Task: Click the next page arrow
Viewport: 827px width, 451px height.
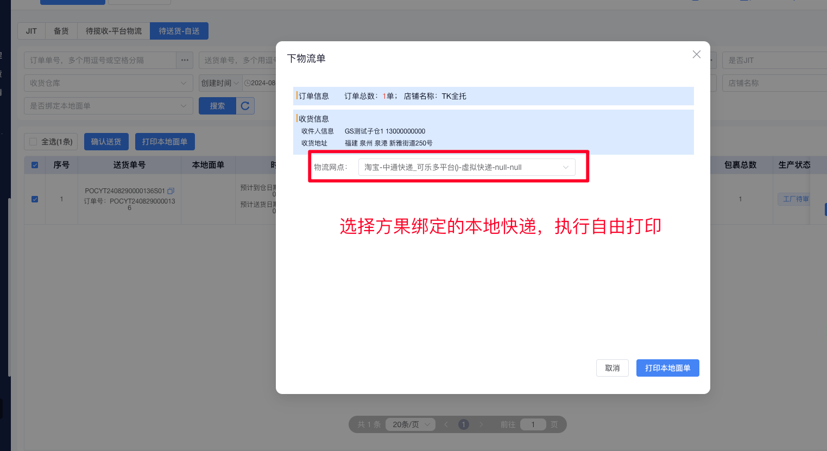Action: [481, 424]
